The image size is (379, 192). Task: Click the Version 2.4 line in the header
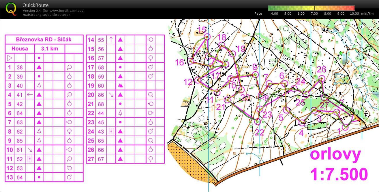[x=54, y=11]
